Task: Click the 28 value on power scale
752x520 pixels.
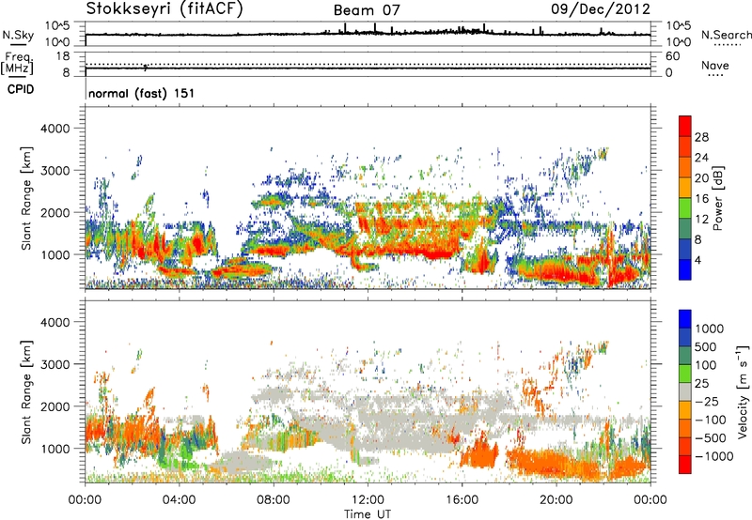Action: (701, 137)
